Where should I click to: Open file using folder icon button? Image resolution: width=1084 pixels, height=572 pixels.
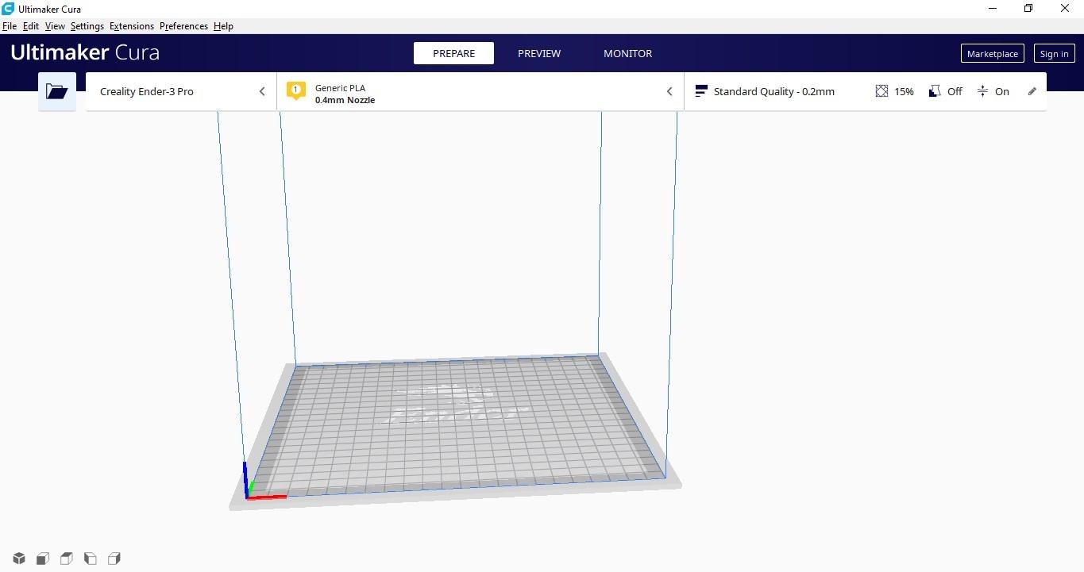click(x=57, y=91)
